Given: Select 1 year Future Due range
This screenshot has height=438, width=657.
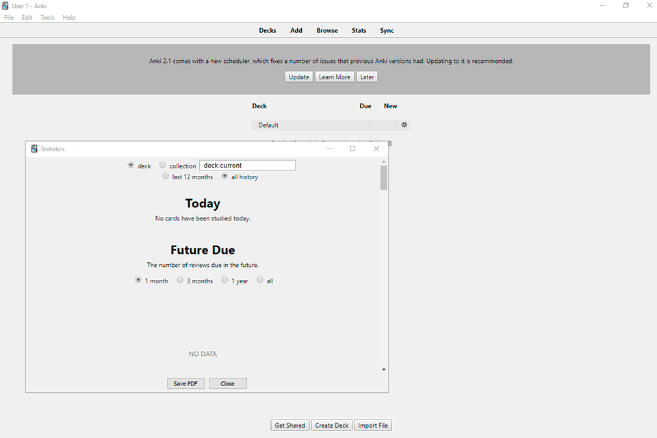Looking at the screenshot, I should click(225, 280).
